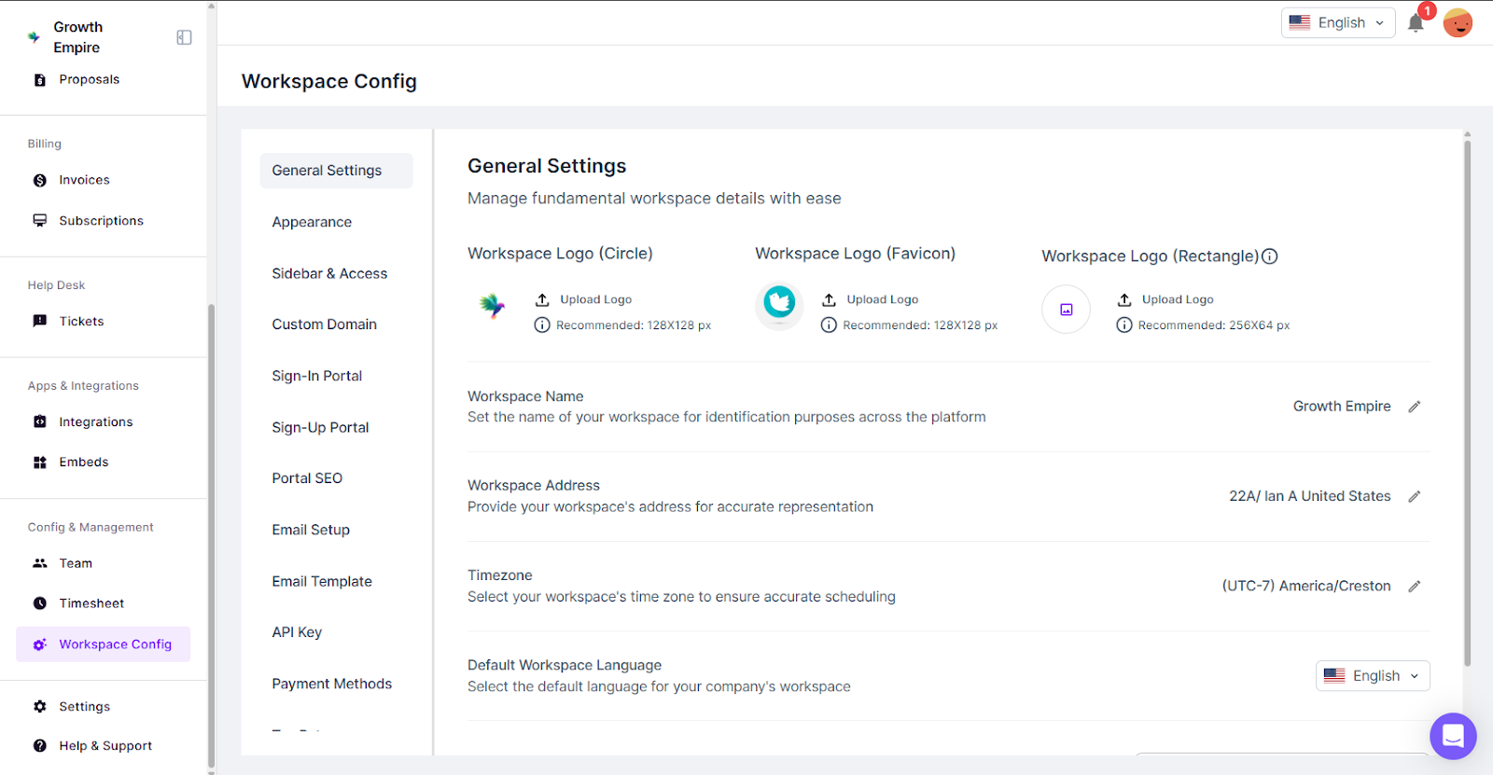The image size is (1493, 775).
Task: Click the rectangle logo placeholder image
Action: coord(1066,310)
